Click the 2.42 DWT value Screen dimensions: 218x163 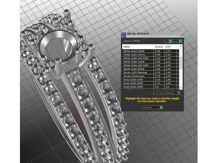coord(168,72)
